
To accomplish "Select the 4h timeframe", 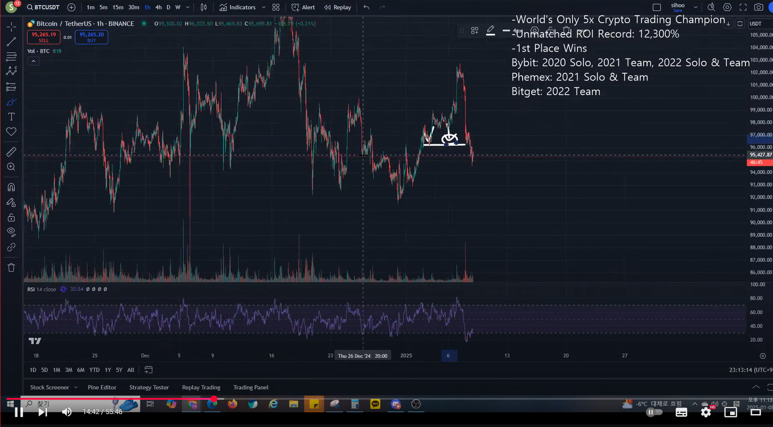I will (158, 7).
